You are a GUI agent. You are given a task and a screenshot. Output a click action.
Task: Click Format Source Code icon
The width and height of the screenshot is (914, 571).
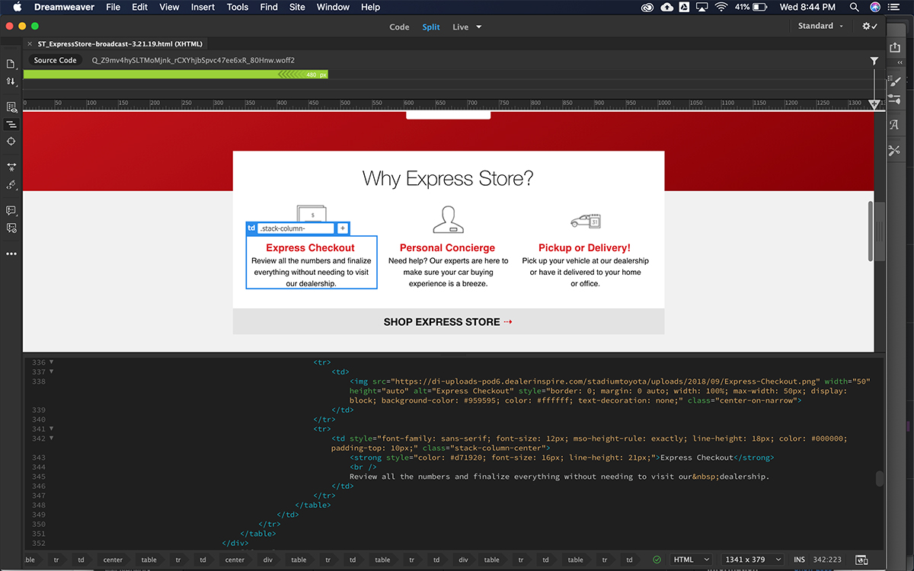click(11, 184)
